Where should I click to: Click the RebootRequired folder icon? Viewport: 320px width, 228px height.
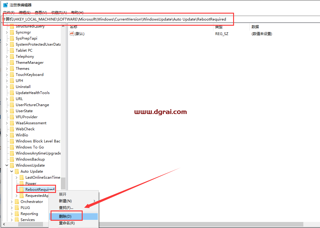click(x=21, y=190)
